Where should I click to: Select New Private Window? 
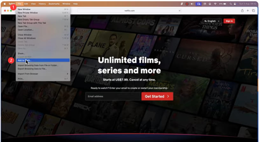tap(43, 13)
